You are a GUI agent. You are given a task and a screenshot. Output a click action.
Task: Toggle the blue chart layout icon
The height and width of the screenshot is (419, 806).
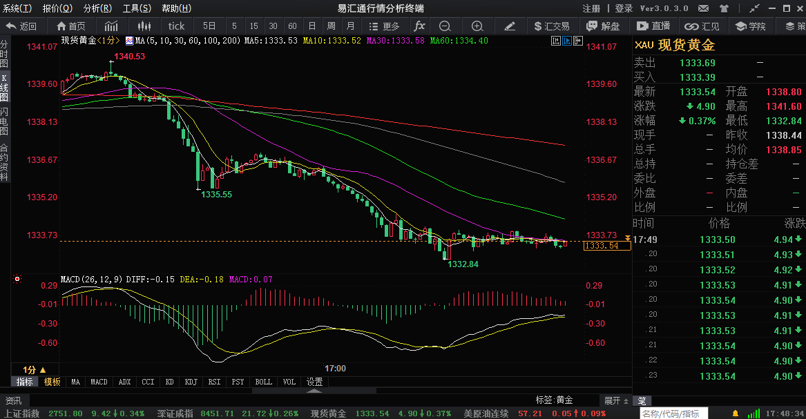pyautogui.click(x=567, y=41)
